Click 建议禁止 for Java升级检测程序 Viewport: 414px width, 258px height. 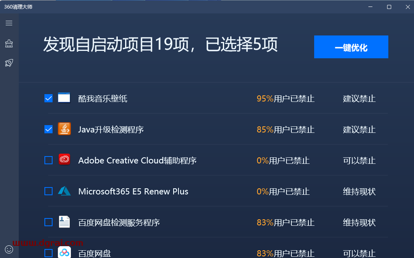click(359, 129)
